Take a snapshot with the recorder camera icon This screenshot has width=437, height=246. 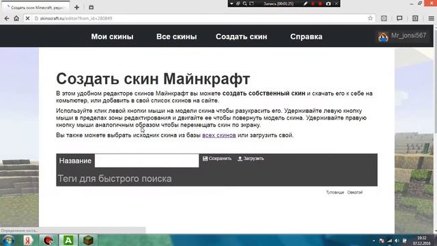pyautogui.click(x=328, y=3)
